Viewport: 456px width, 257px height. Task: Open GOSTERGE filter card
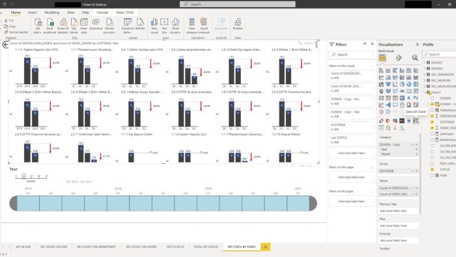[x=351, y=127]
